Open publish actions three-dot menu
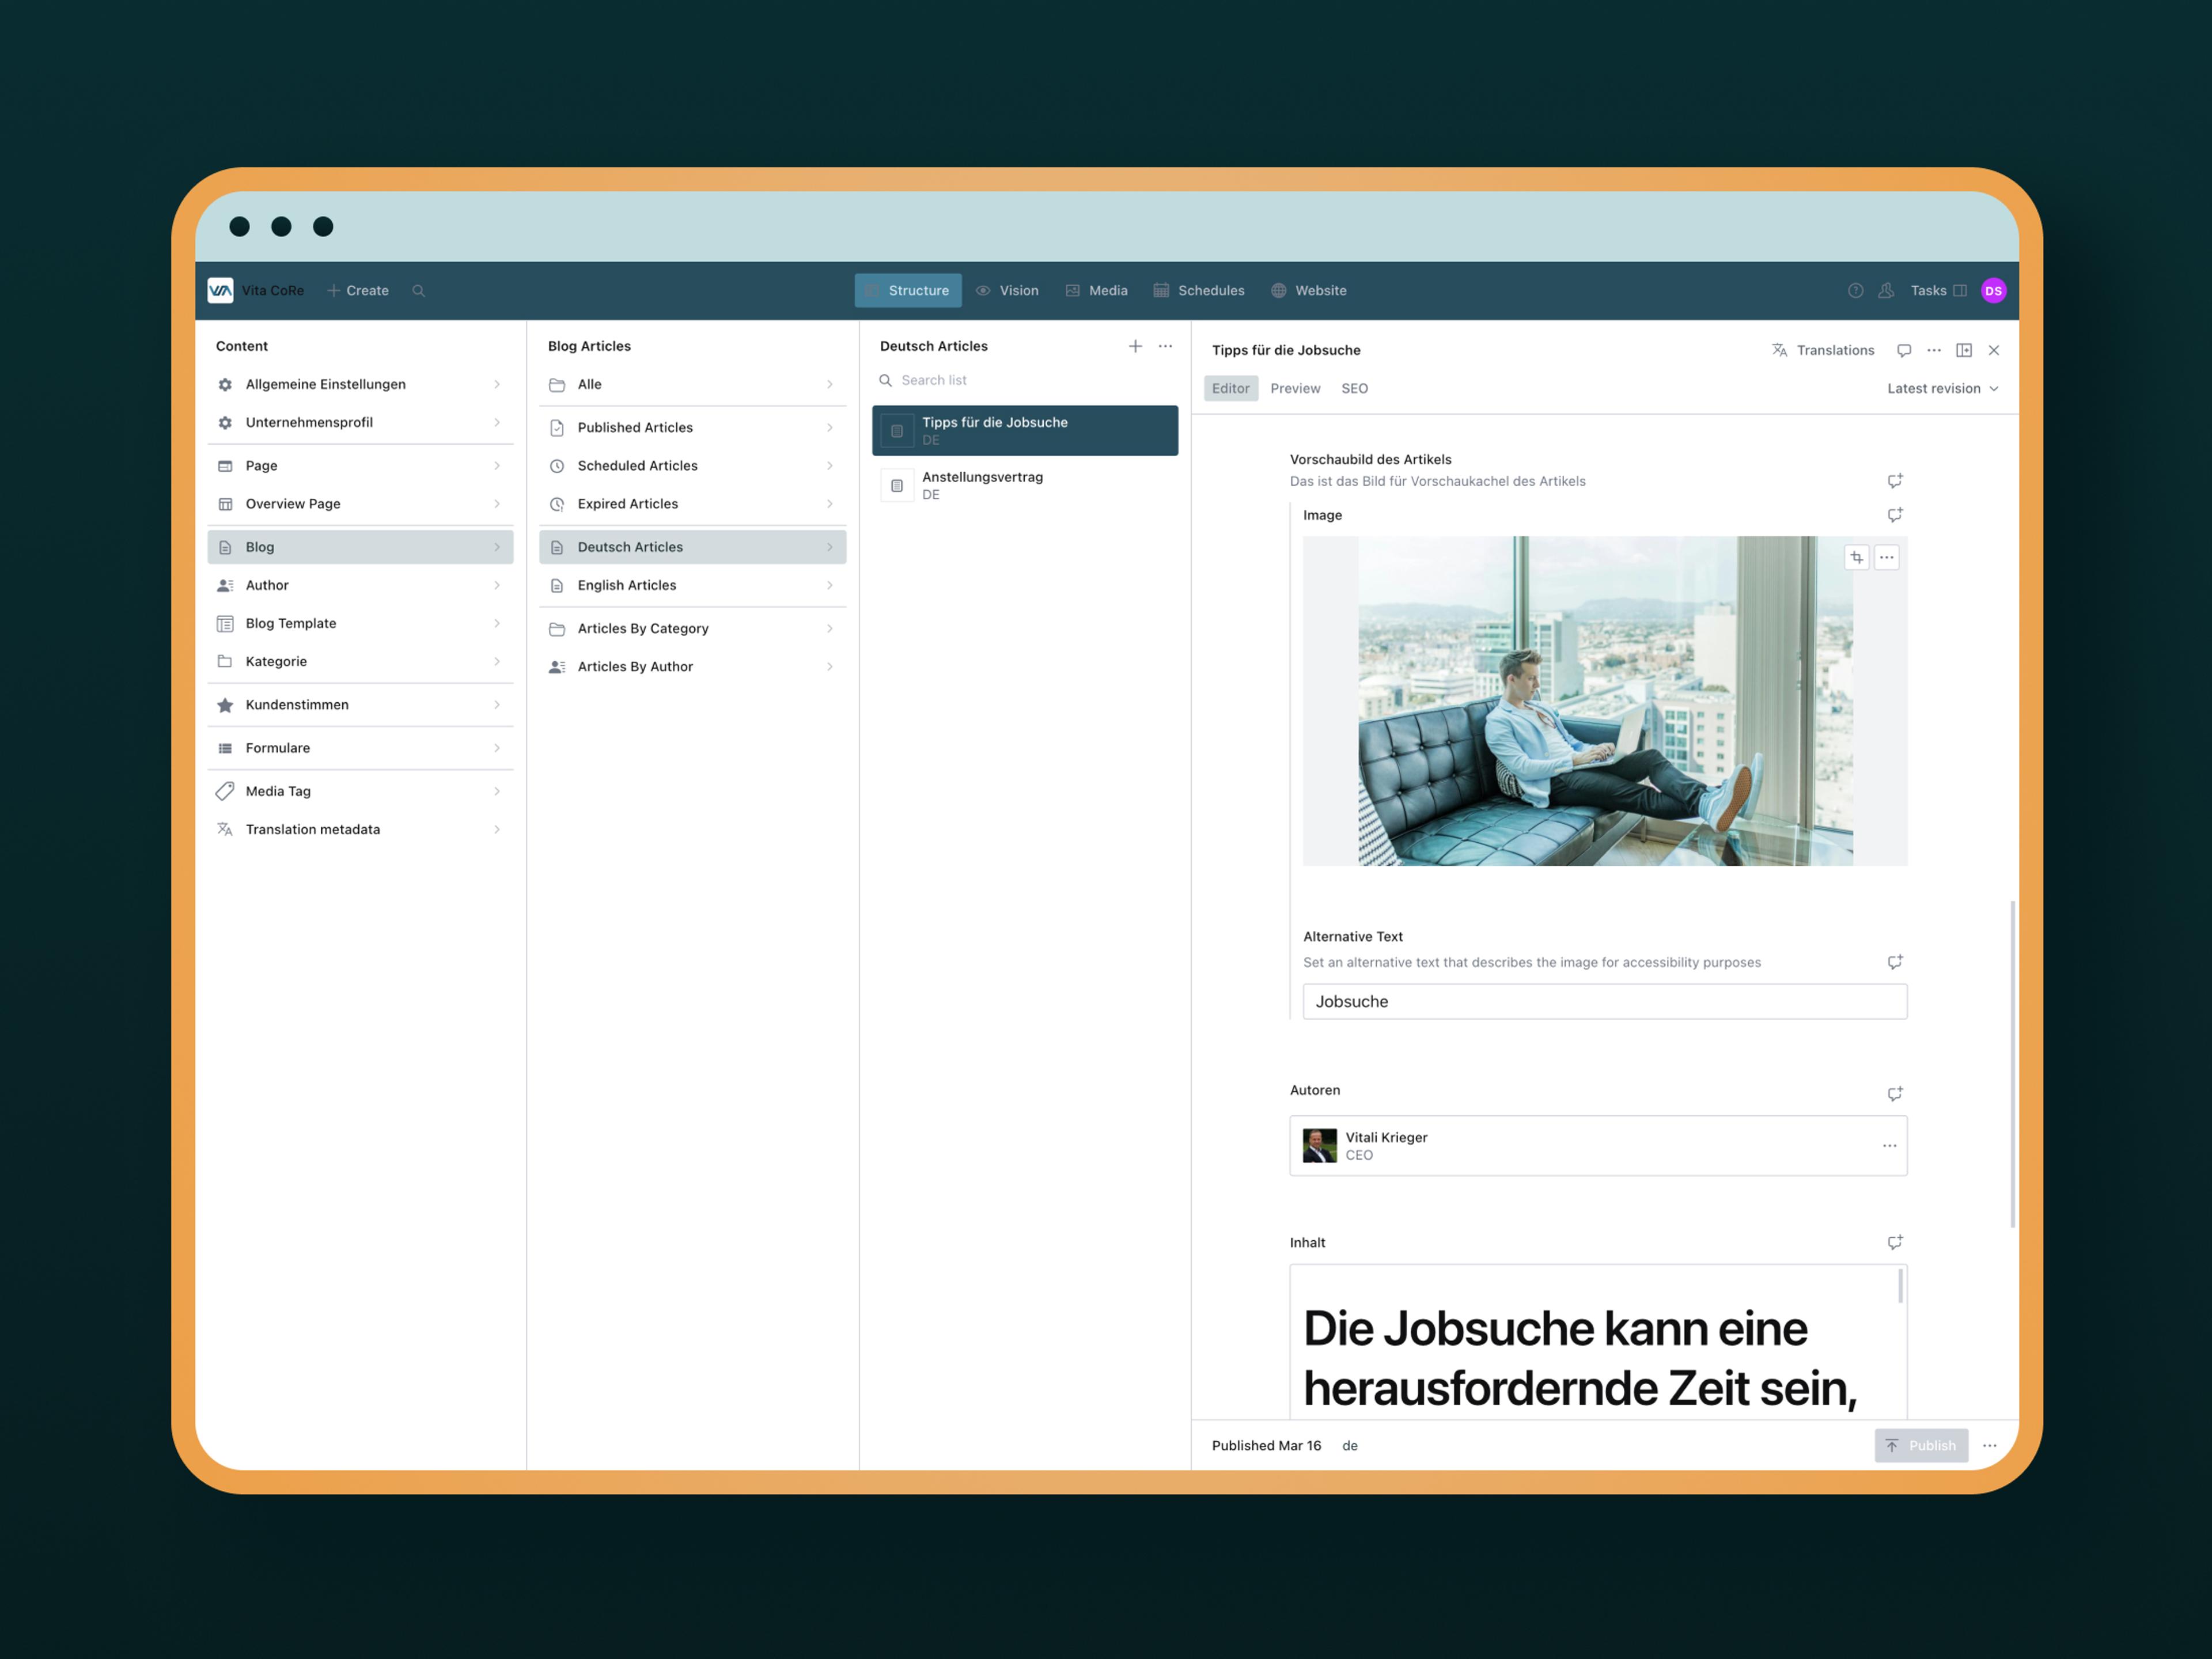 [x=1990, y=1446]
